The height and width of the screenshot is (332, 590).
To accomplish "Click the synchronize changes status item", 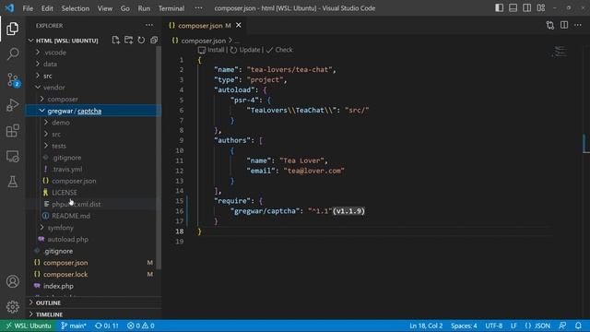I will 107,326.
